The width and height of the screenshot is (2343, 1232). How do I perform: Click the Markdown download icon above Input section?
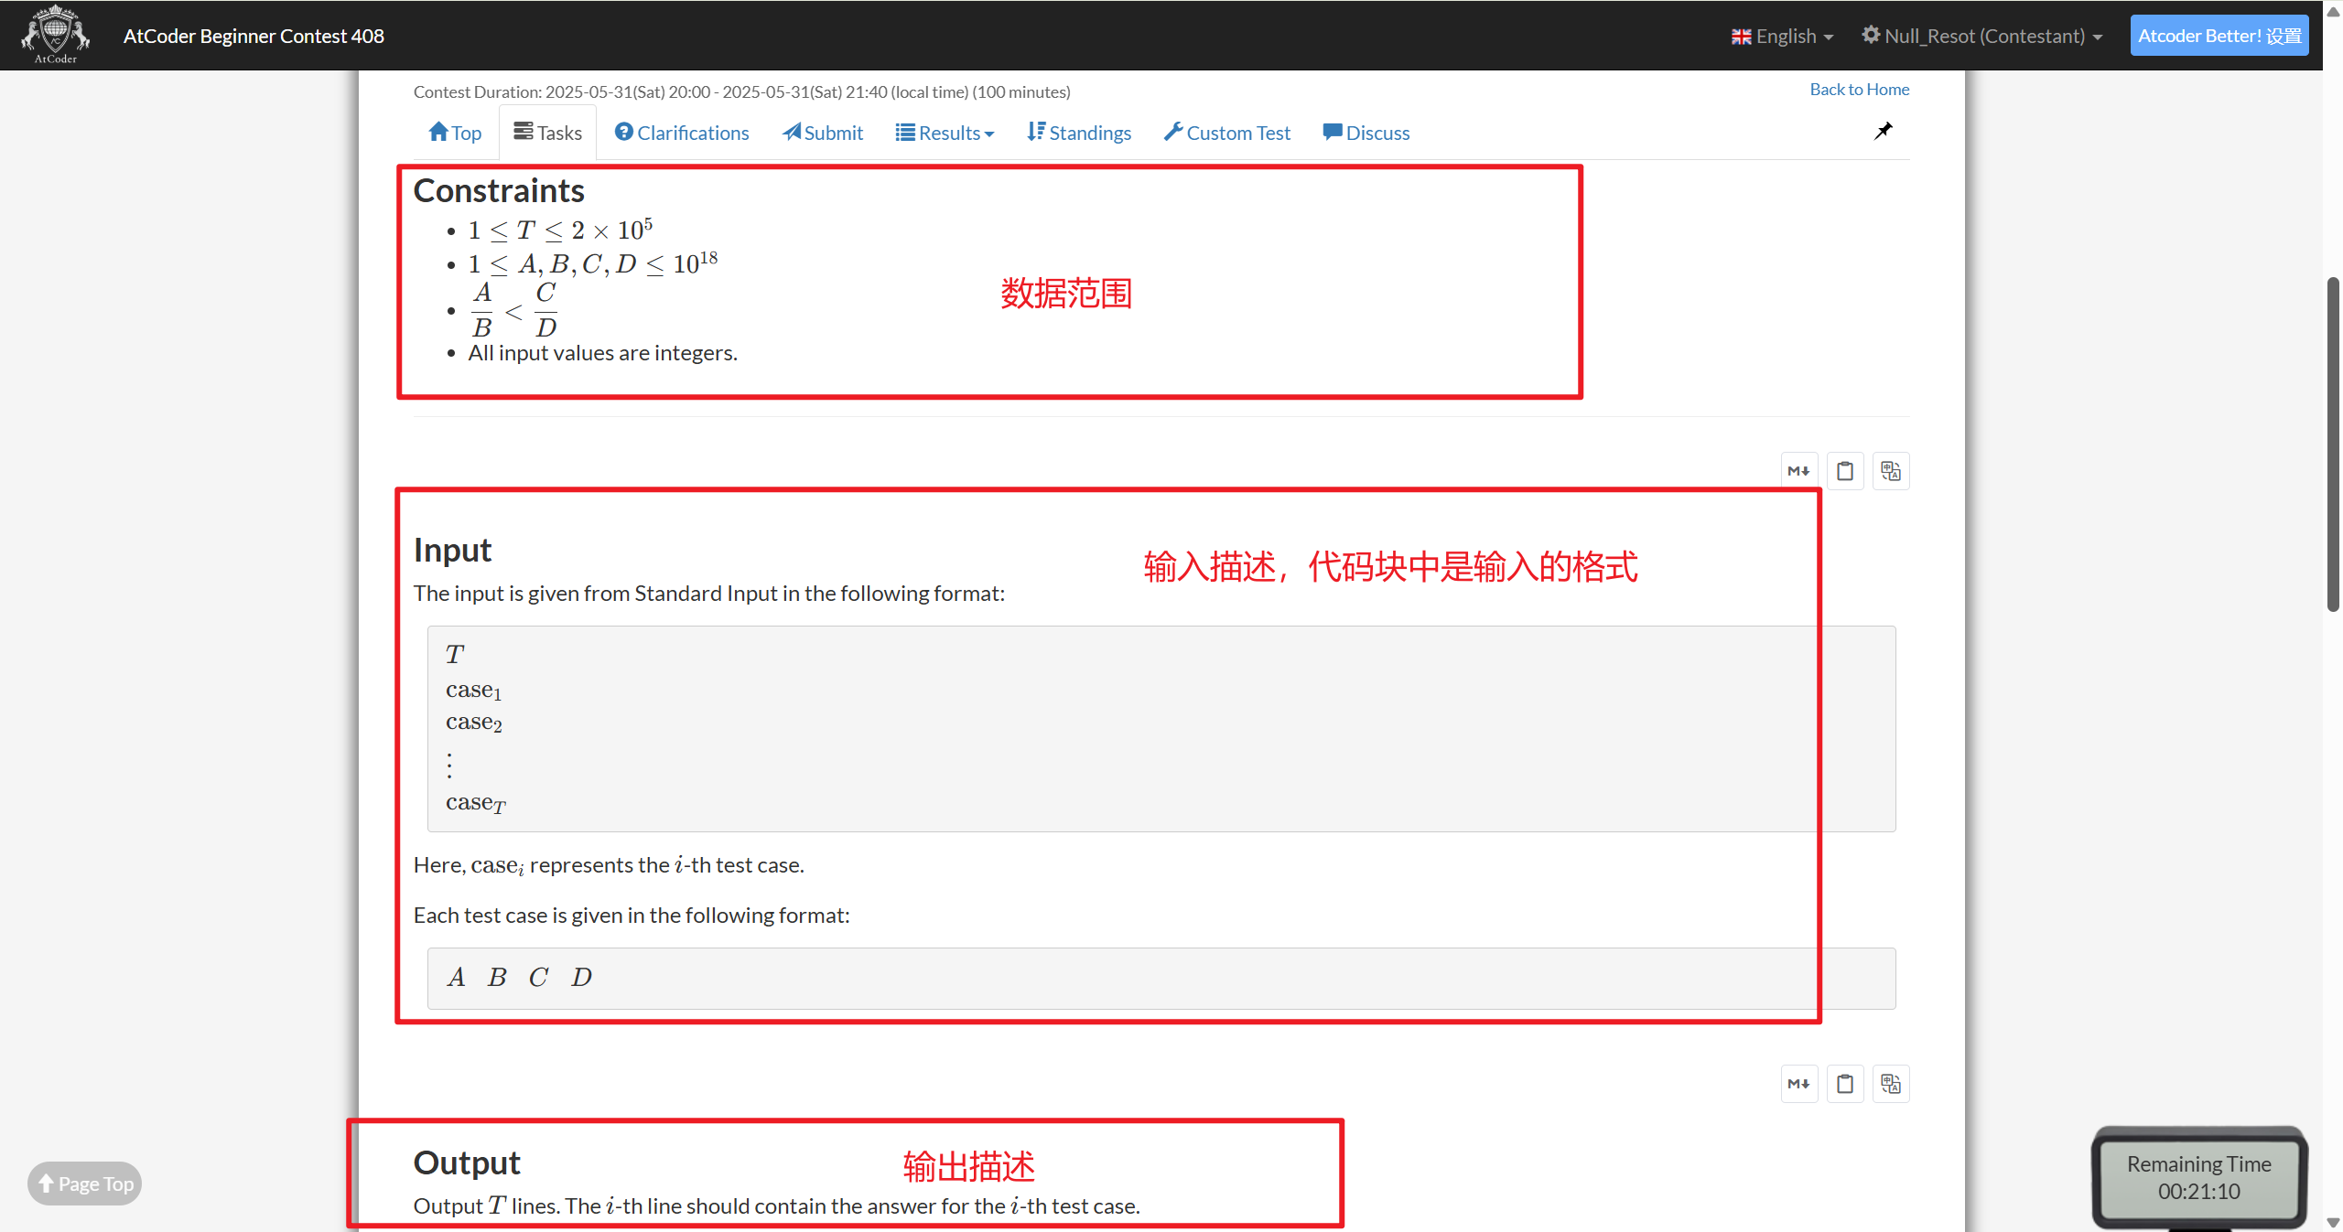tap(1798, 470)
